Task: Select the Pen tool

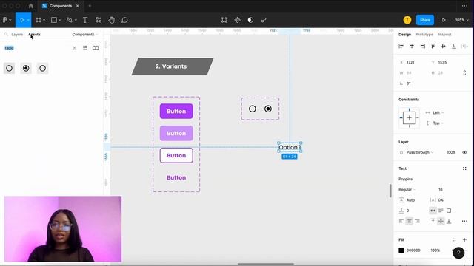Action: click(70, 20)
